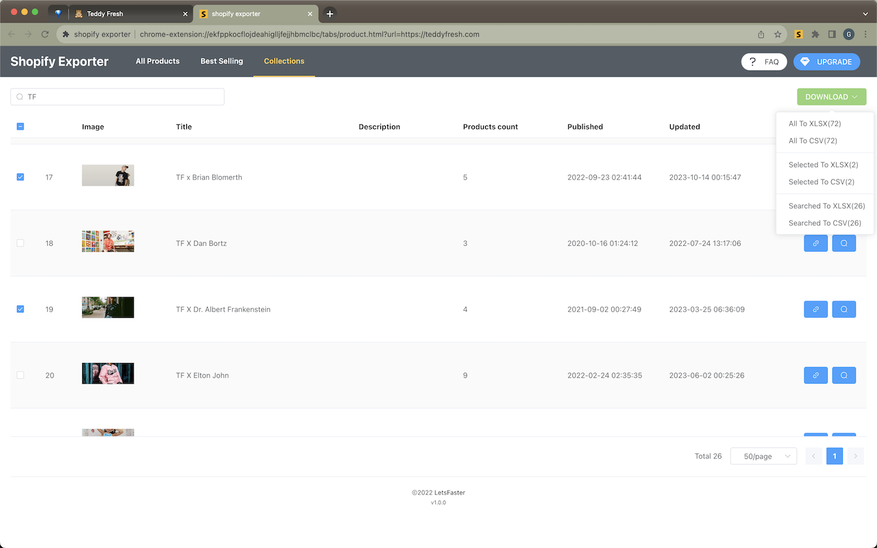Close the shopify exporter tab
The width and height of the screenshot is (877, 548).
310,14
